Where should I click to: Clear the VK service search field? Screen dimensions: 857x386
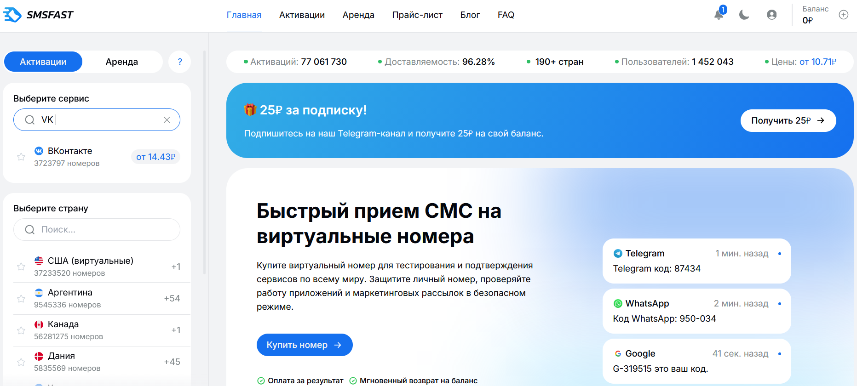167,120
